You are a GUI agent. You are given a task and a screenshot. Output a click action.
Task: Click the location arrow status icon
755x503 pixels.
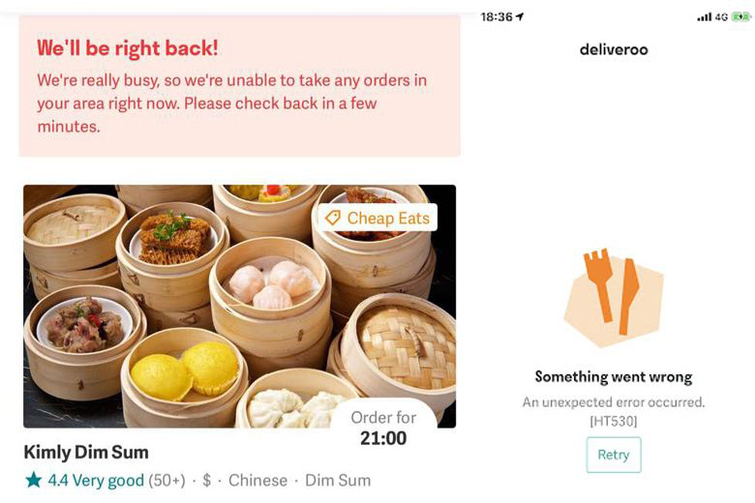point(520,16)
